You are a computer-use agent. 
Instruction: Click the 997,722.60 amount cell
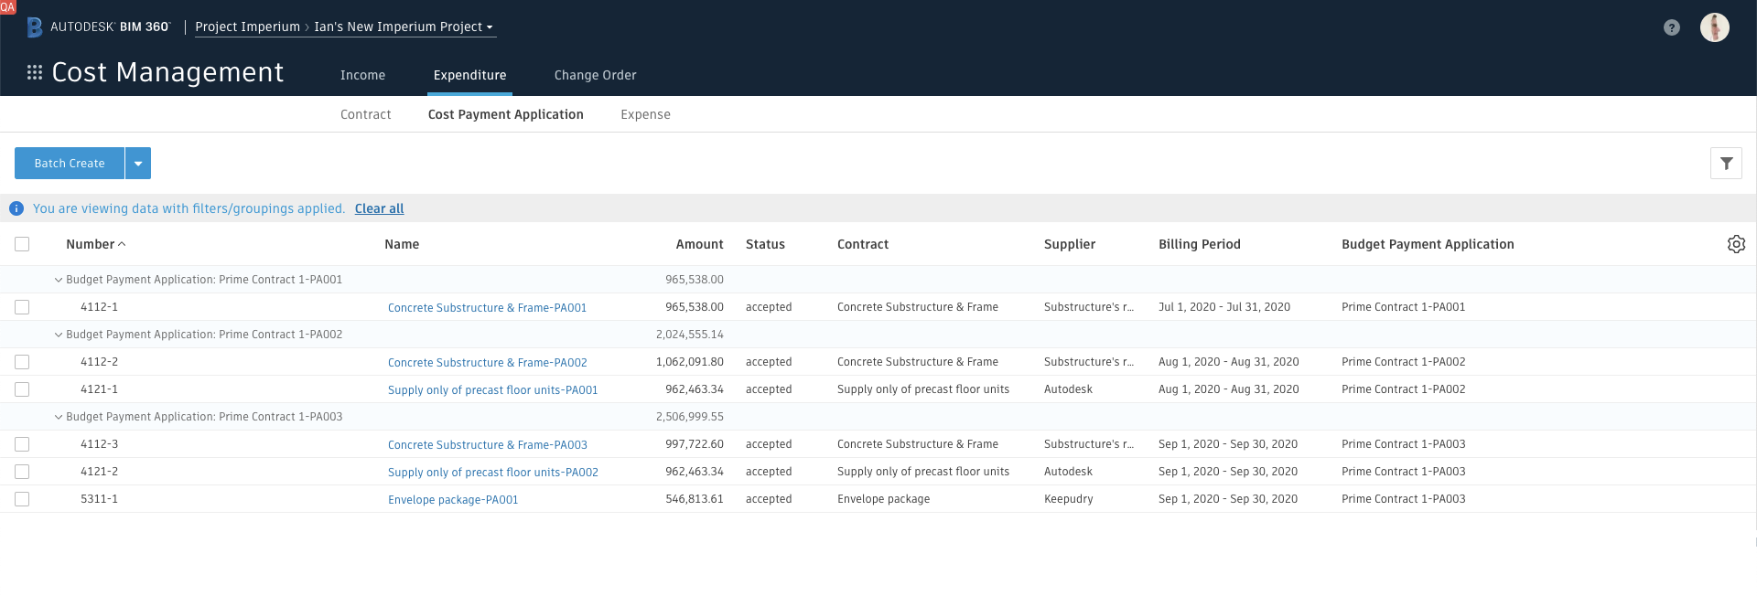694,444
